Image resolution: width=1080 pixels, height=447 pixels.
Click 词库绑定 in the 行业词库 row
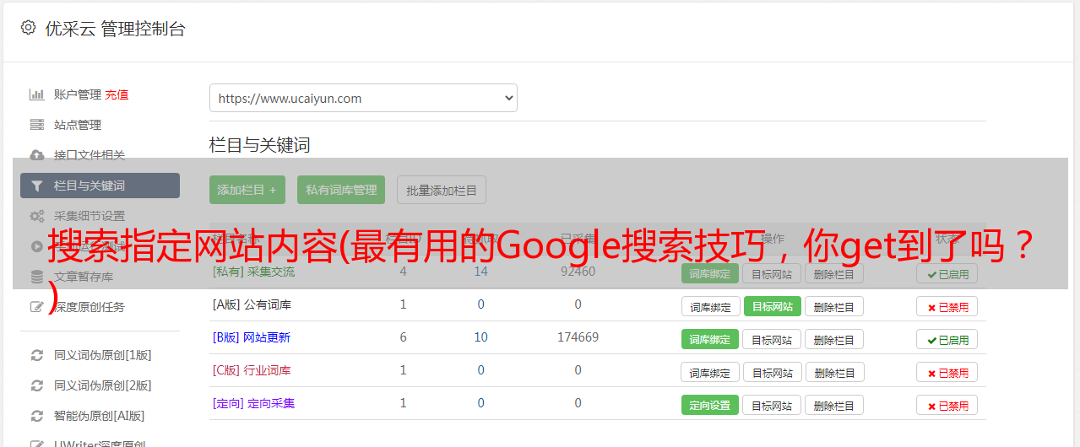(x=710, y=372)
